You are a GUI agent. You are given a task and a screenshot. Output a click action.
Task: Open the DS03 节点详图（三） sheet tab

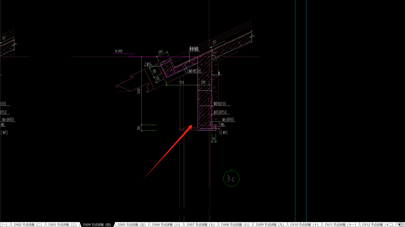pos(62,224)
